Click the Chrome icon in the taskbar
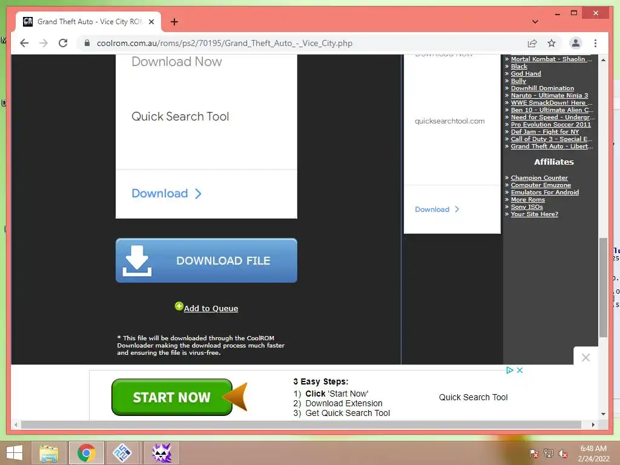The width and height of the screenshot is (620, 465). 86,453
